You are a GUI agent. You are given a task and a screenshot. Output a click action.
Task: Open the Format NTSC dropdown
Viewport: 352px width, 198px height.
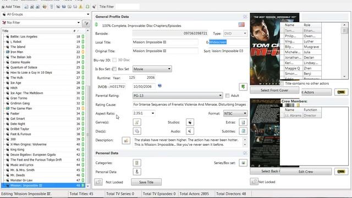(x=235, y=113)
